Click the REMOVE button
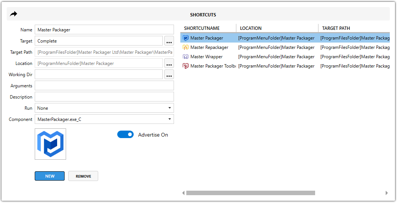 pyautogui.click(x=83, y=176)
